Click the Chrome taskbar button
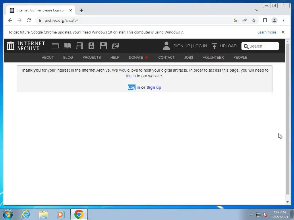The height and width of the screenshot is (220, 294). click(79, 214)
